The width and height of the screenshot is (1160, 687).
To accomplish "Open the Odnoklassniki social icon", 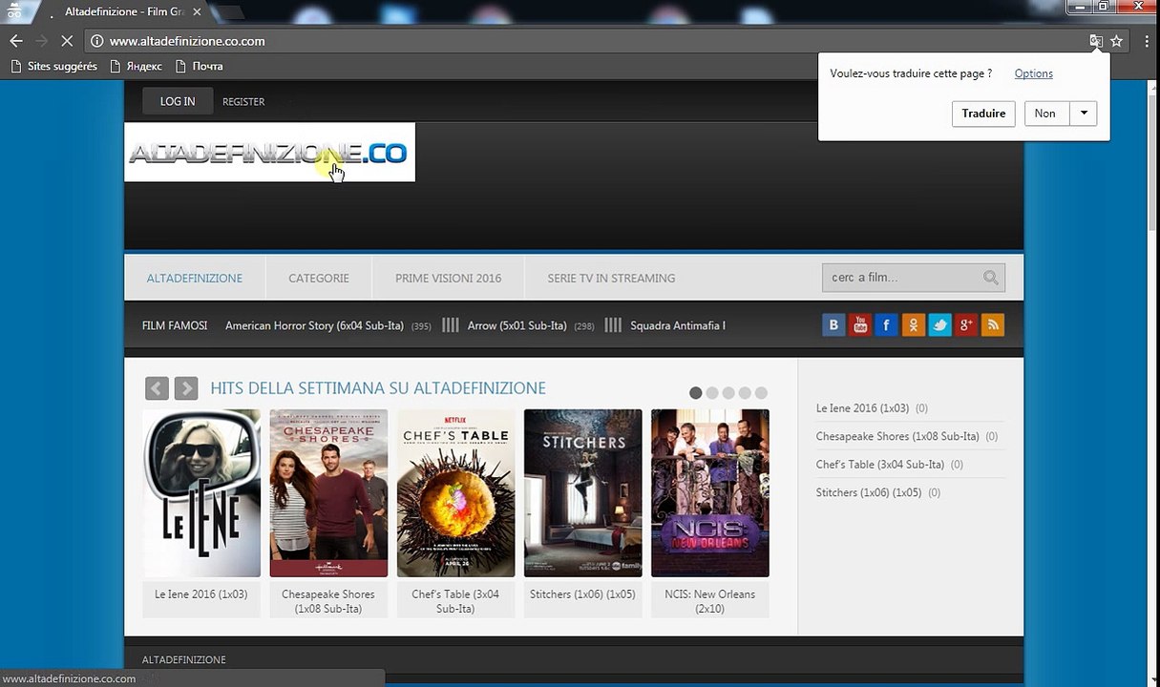I will point(913,325).
